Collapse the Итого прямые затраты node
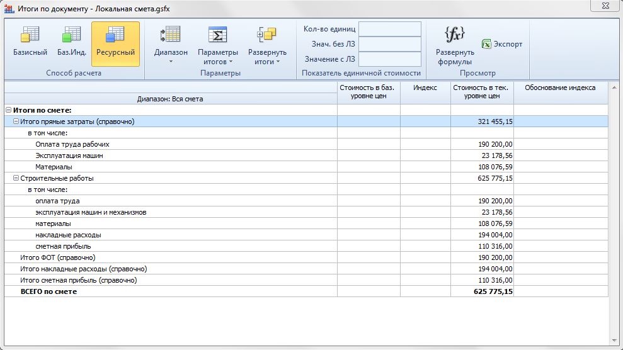Viewport: 623px width, 350px height. pos(16,121)
